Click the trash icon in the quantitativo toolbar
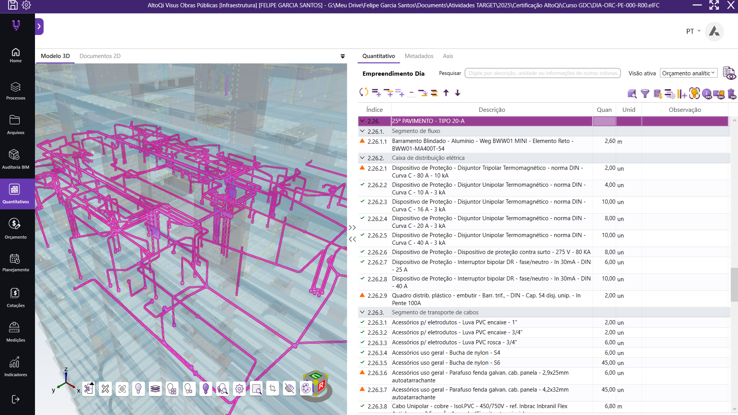Viewport: 738px width, 415px height. (x=731, y=93)
